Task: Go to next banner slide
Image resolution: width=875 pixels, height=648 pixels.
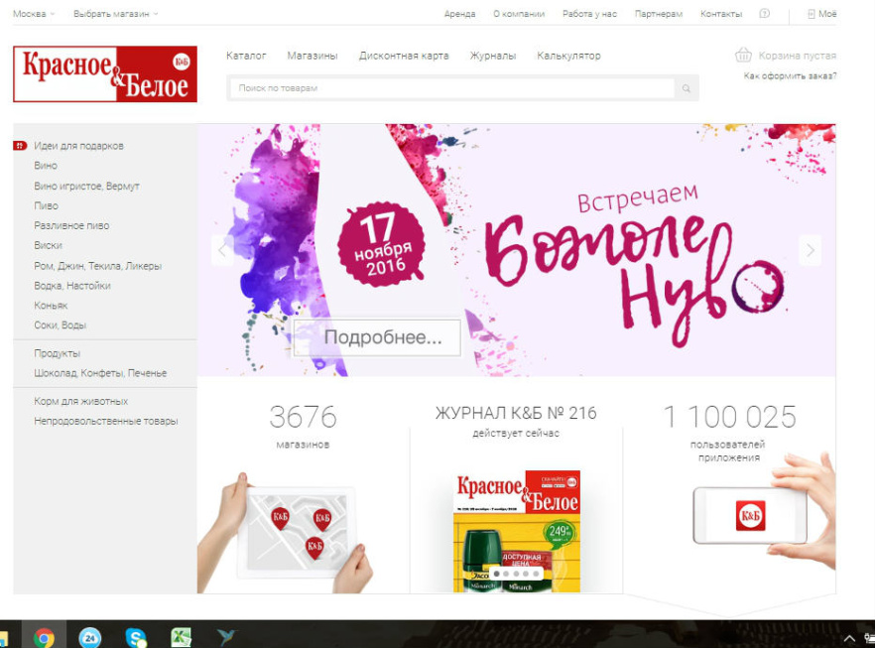Action: (x=811, y=250)
